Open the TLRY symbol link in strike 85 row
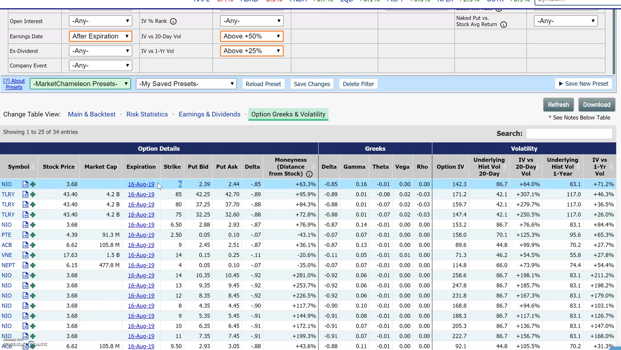Screen dimensions: 621x350 tap(8, 194)
